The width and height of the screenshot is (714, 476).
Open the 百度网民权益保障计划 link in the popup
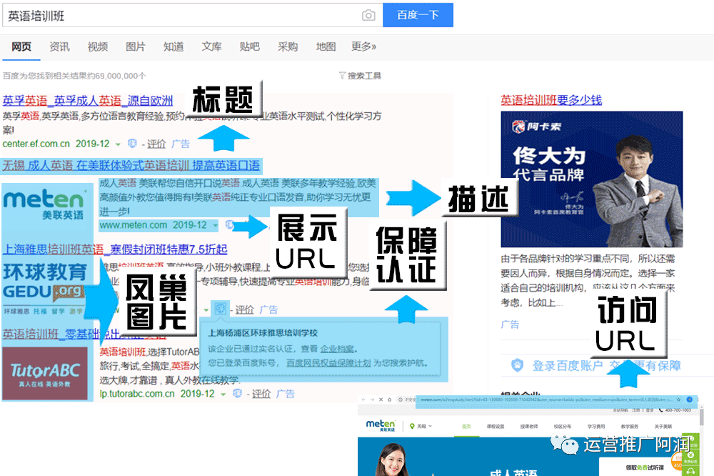click(328, 363)
